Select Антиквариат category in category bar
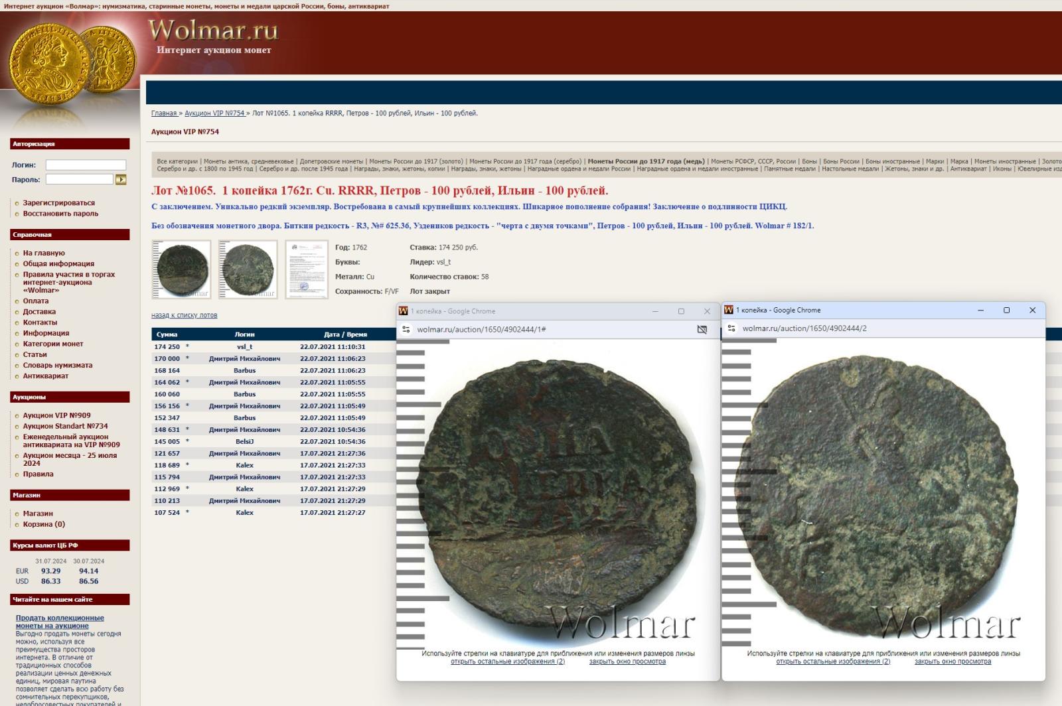This screenshot has height=706, width=1062. click(968, 169)
